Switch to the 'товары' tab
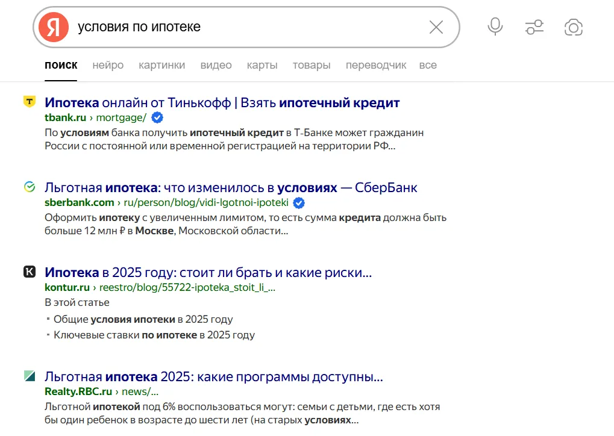614x436 pixels. point(312,65)
